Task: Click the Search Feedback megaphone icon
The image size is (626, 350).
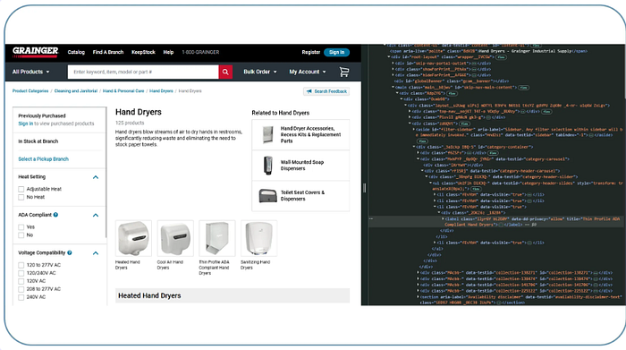Action: [x=309, y=91]
